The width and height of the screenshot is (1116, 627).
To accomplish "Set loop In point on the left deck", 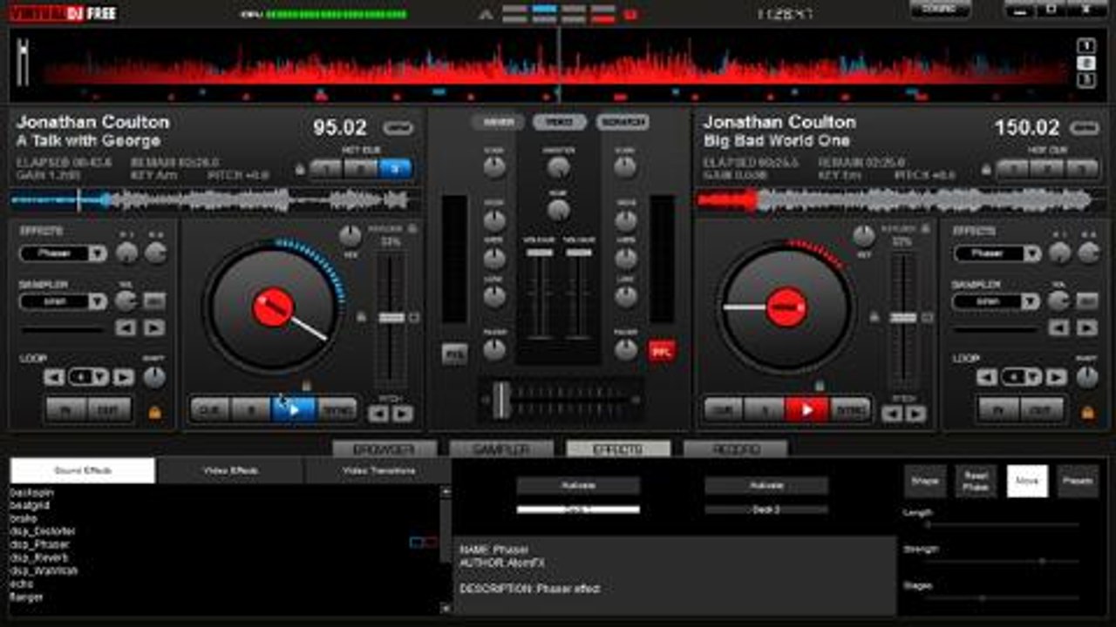I will point(66,409).
